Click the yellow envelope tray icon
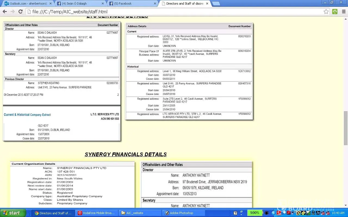 tap(303, 213)
